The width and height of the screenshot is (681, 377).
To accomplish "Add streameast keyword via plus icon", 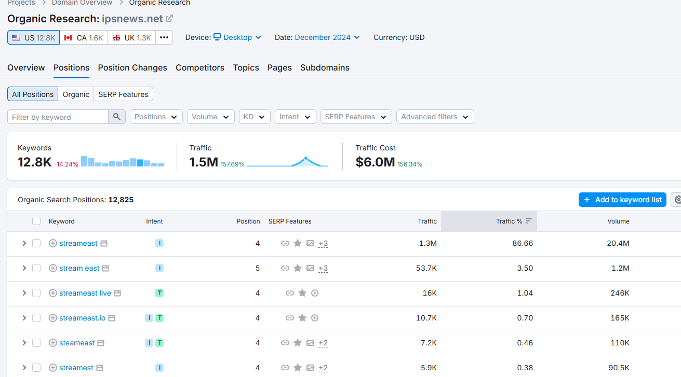I will 53,243.
